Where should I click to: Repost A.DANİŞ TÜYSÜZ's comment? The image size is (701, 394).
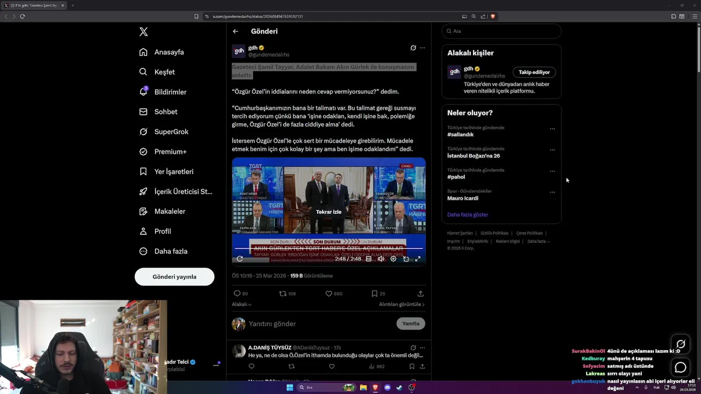(291, 367)
